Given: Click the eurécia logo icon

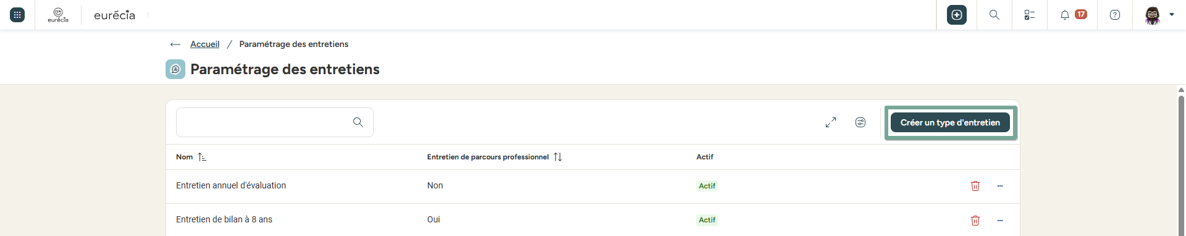Looking at the screenshot, I should (58, 15).
